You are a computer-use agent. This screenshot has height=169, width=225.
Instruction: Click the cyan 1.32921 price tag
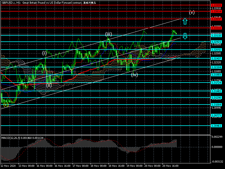pyautogui.click(x=216, y=42)
